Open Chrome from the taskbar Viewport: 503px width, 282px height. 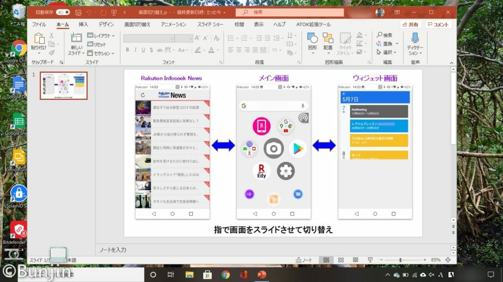(225, 275)
